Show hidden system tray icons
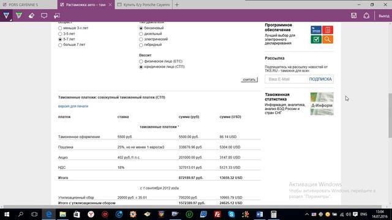This screenshot has width=392, height=220. [307, 215]
